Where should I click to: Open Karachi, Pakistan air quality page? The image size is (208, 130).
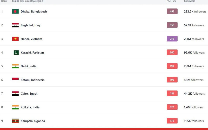click(32, 53)
